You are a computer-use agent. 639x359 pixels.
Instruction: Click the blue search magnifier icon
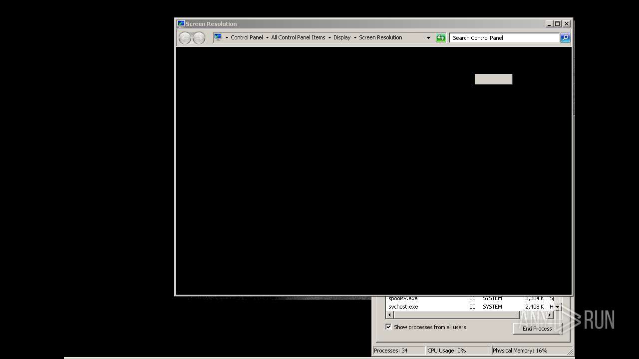[565, 38]
